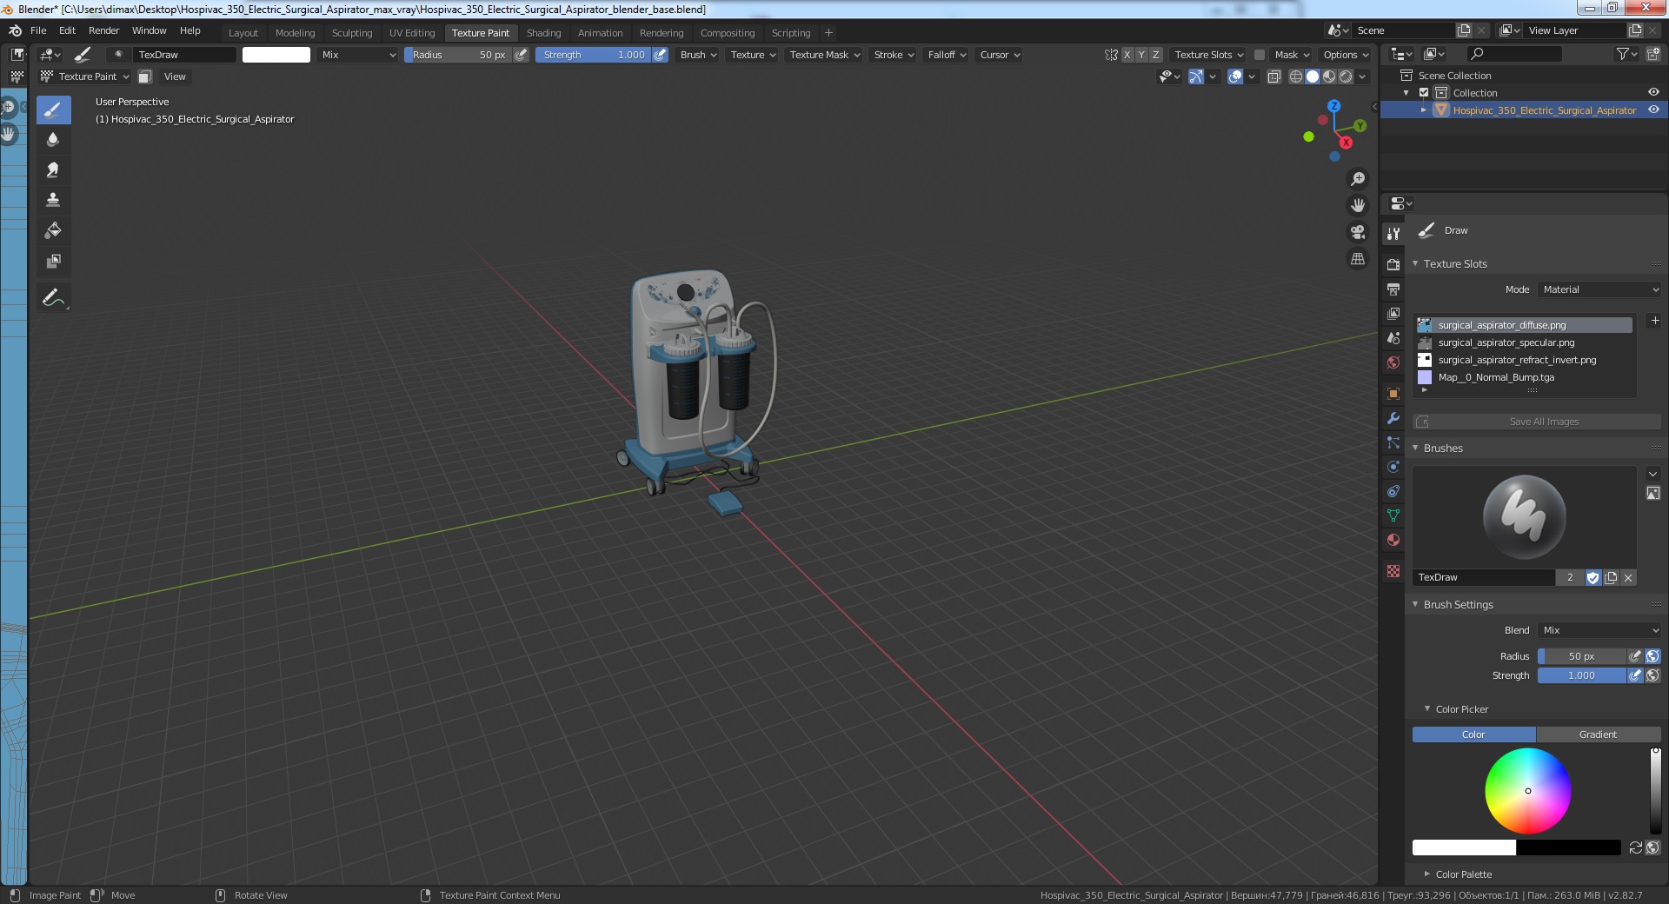Image resolution: width=1669 pixels, height=904 pixels.
Task: Select the Mask tool
Action: point(53,261)
